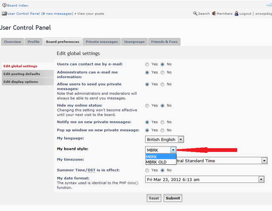Select Yes for hide my online status
The image size is (272, 211).
147,106
